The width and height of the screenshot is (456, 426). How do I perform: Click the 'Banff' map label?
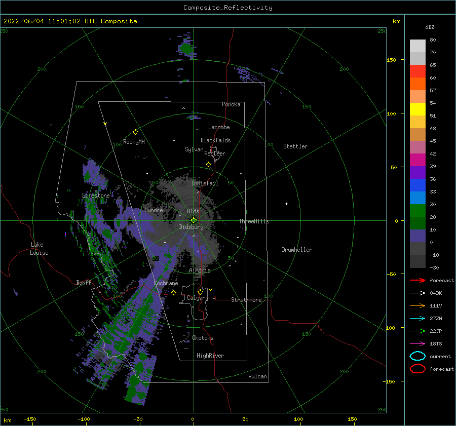84,282
